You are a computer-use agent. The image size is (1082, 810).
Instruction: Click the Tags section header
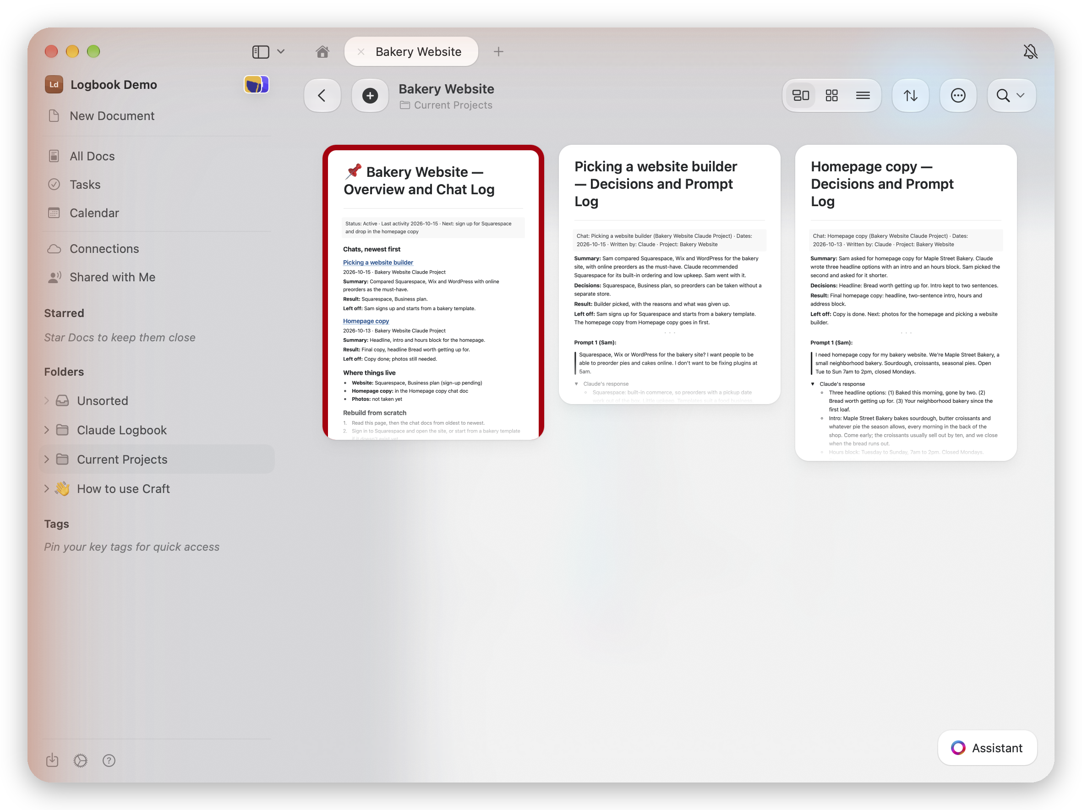tap(57, 524)
